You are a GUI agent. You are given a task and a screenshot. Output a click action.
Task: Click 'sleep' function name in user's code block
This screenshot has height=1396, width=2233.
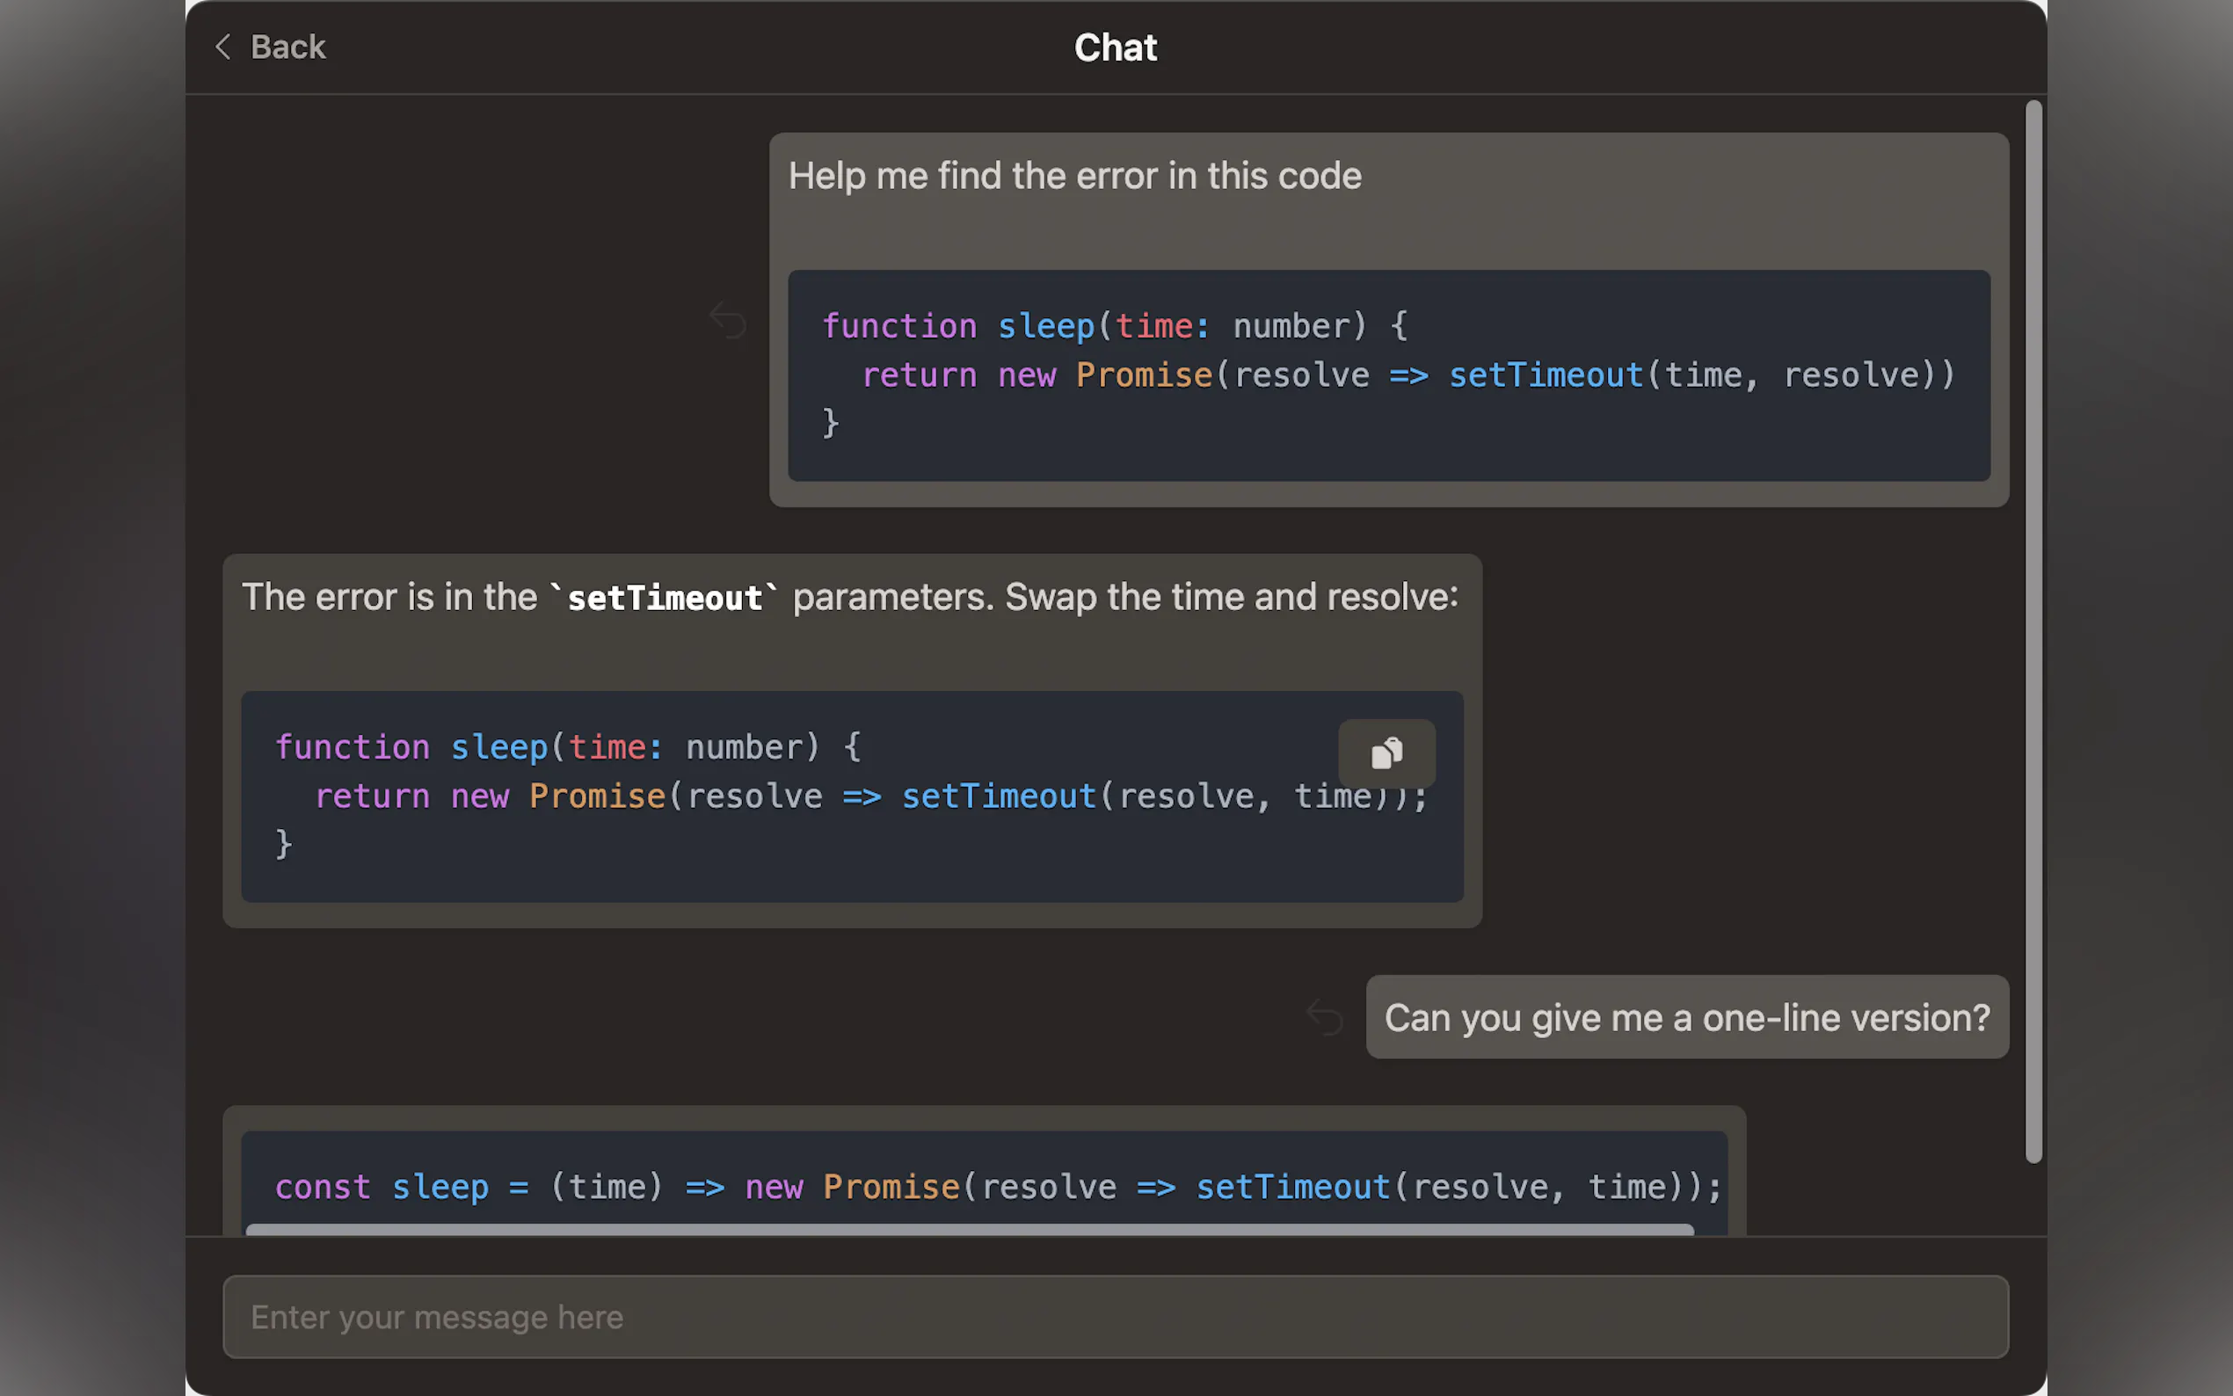(1046, 327)
